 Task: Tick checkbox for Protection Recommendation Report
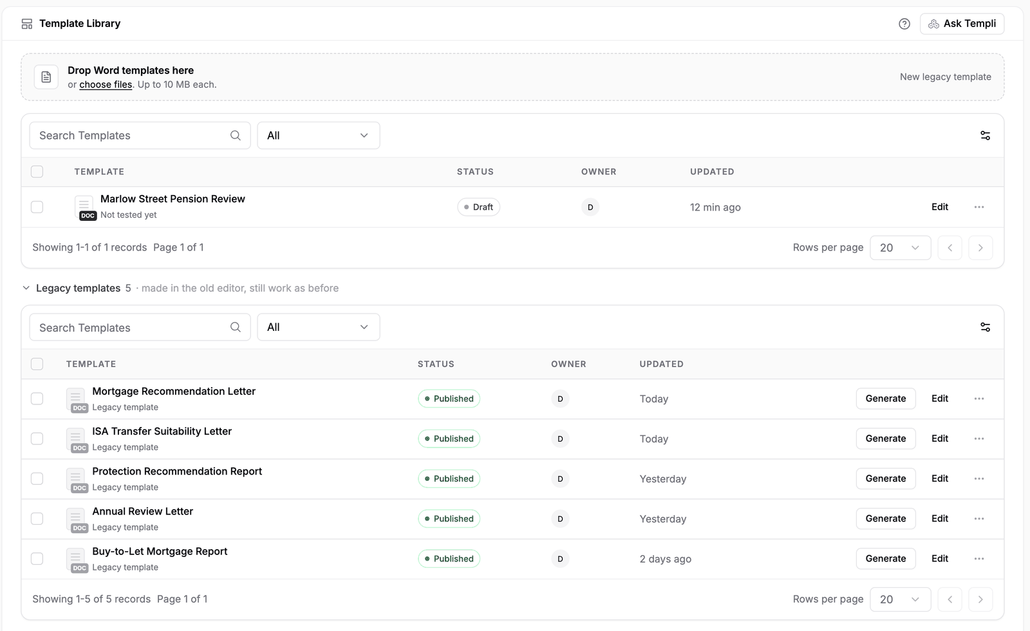37,478
